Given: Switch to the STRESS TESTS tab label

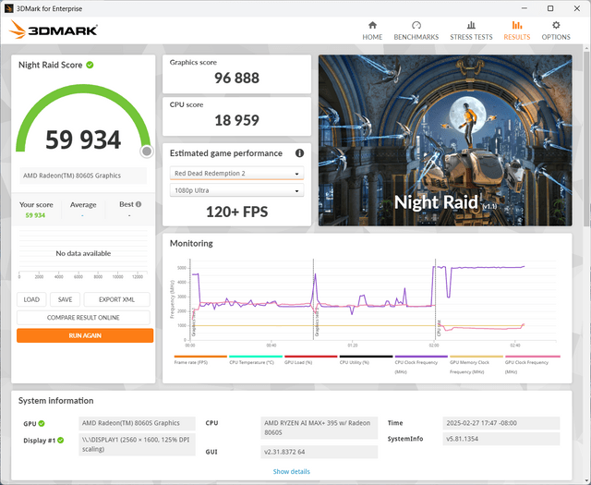Looking at the screenshot, I should point(471,37).
